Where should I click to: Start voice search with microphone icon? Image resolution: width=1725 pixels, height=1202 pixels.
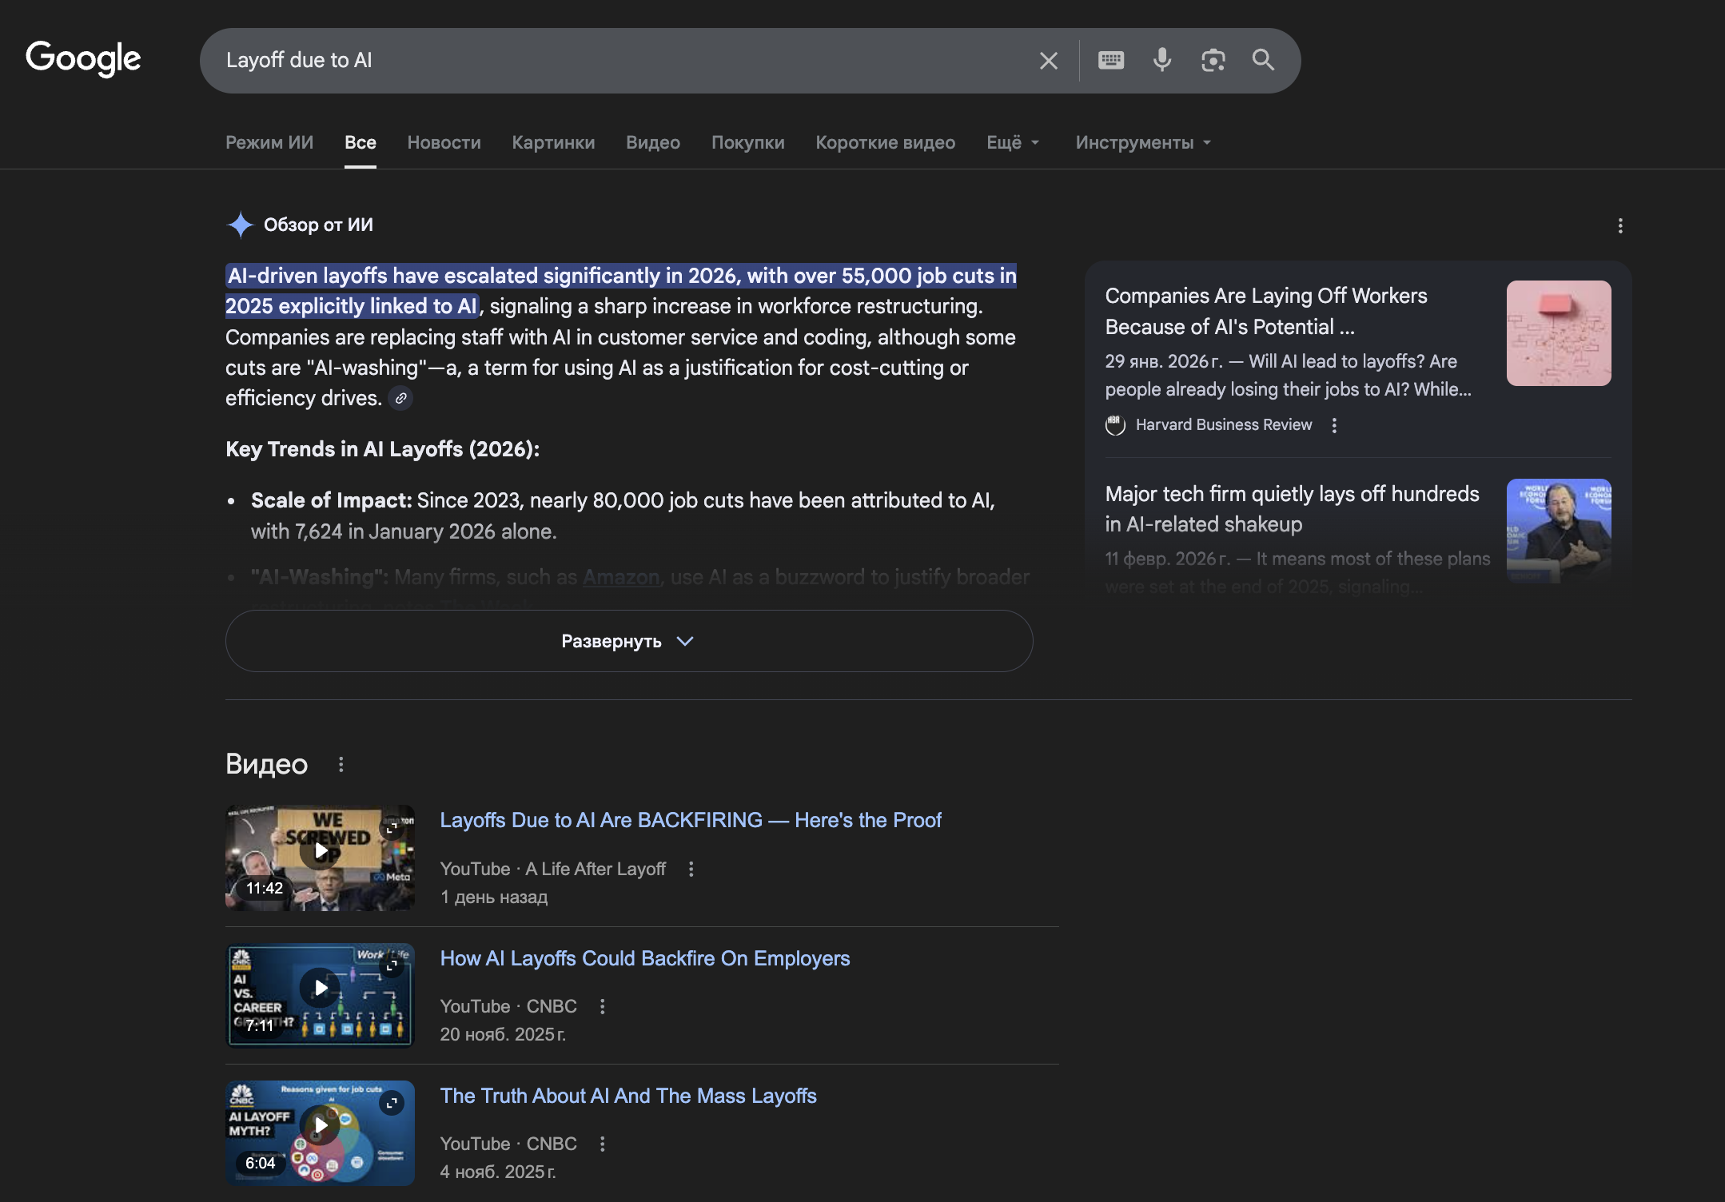click(1161, 60)
